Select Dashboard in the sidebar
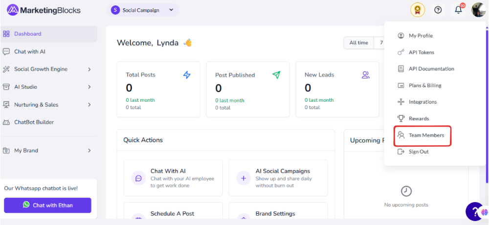 (48, 34)
